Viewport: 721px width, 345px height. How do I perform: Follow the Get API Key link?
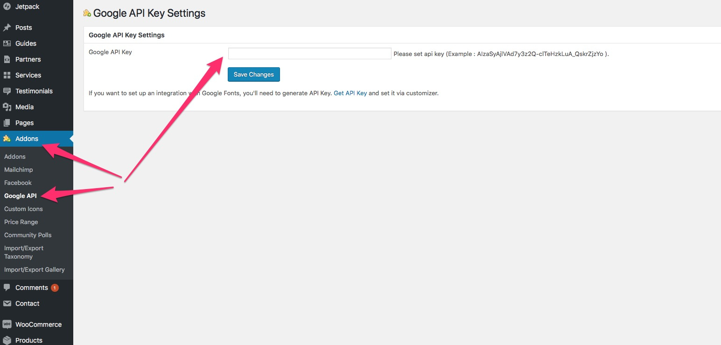[350, 93]
